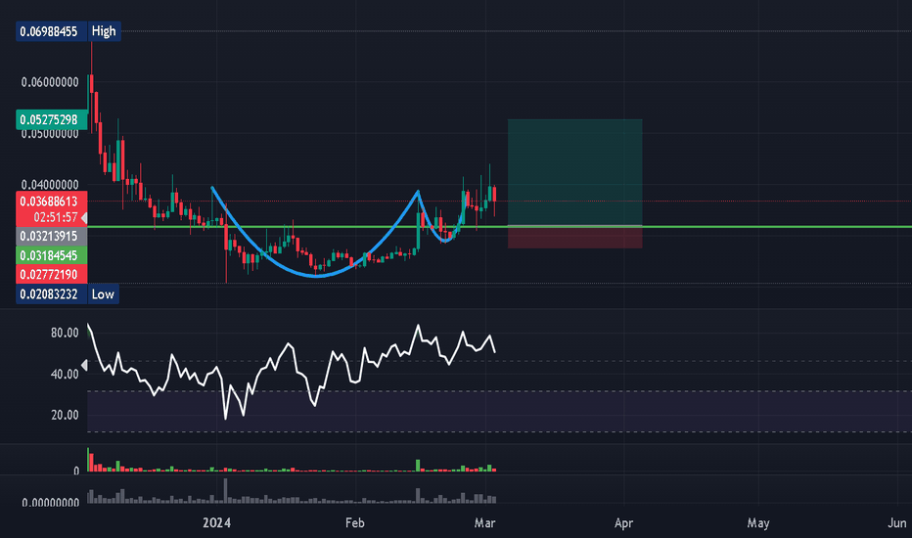Click the Mar label on time axis

click(484, 523)
